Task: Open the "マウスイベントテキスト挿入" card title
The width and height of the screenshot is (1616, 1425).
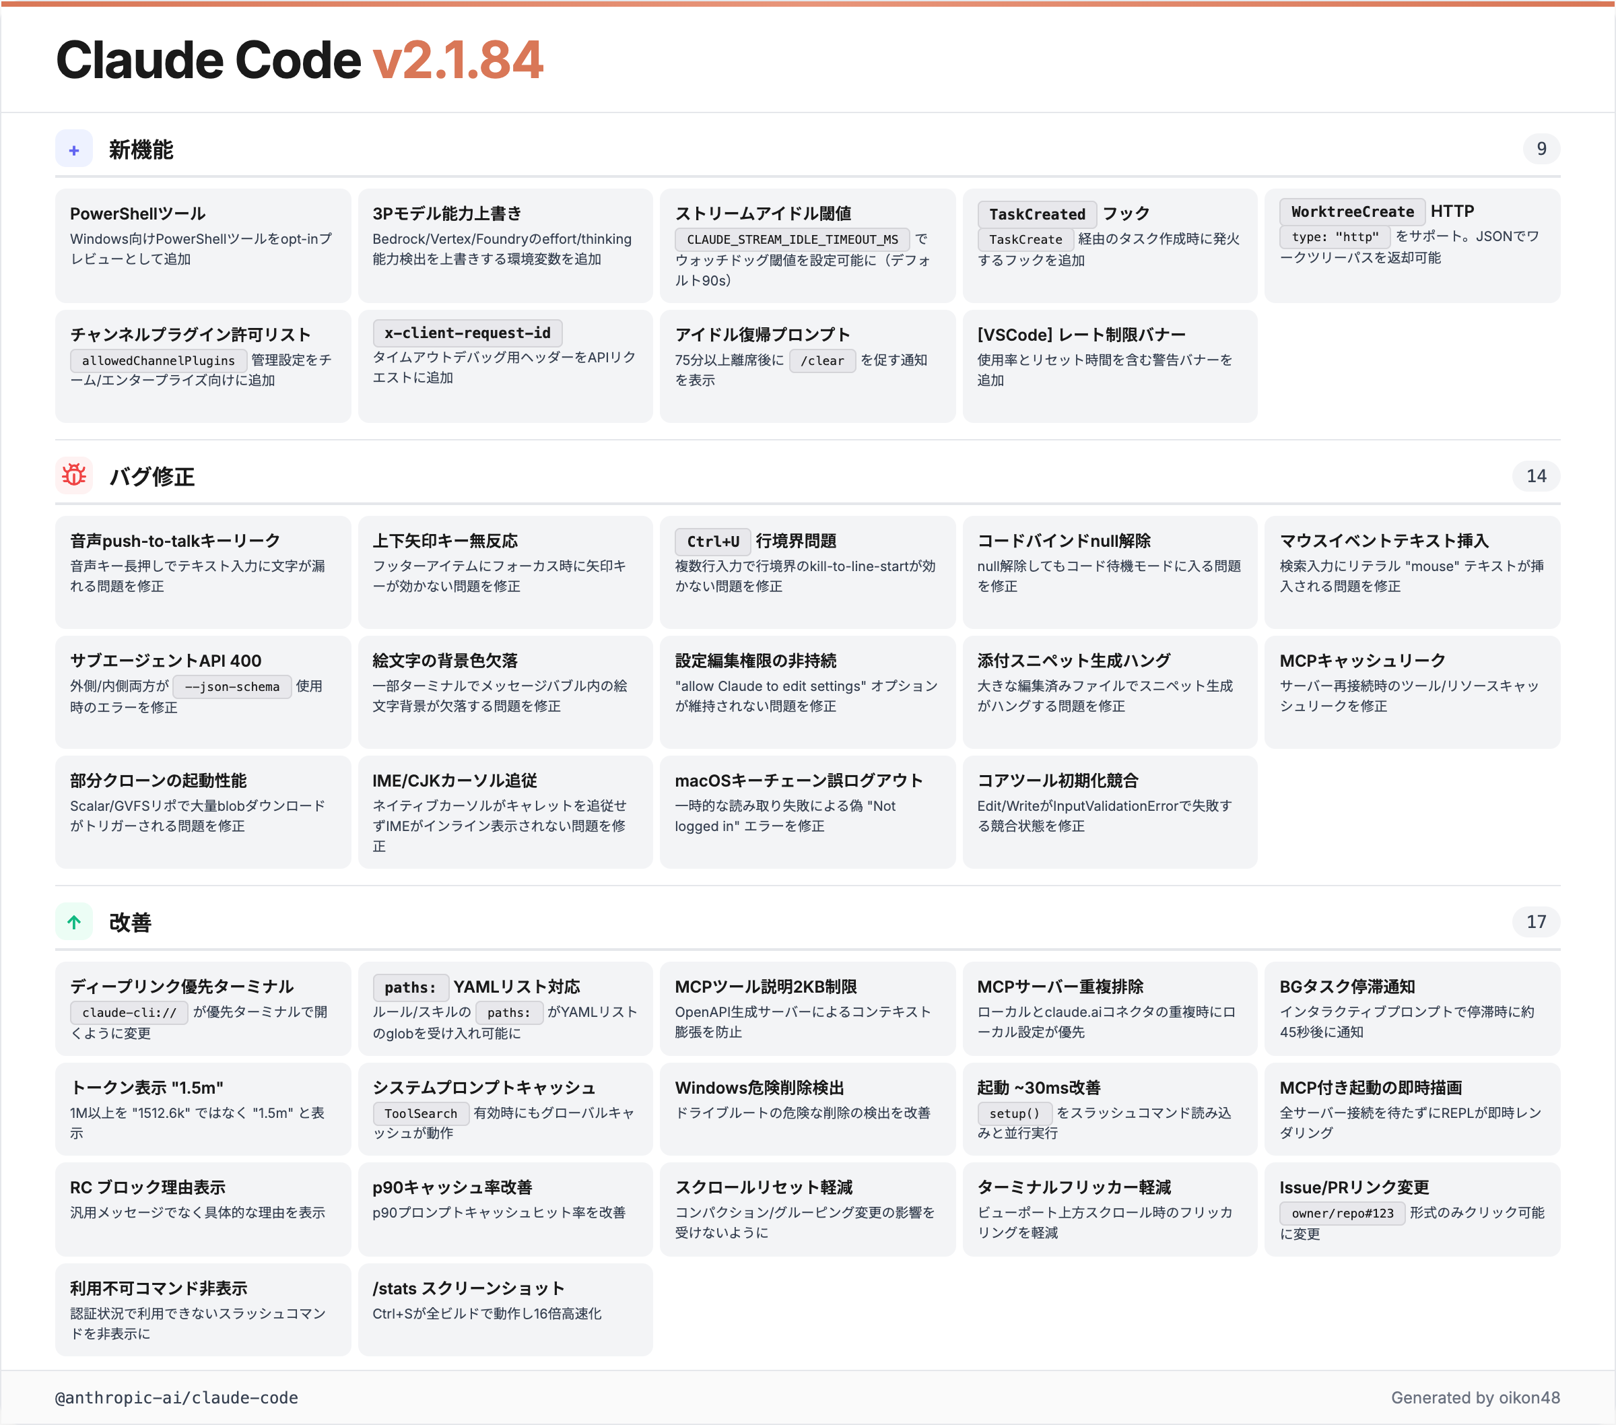Action: click(x=1384, y=541)
